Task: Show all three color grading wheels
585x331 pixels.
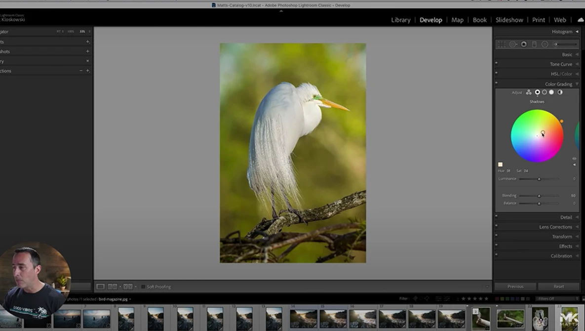Action: pos(529,92)
